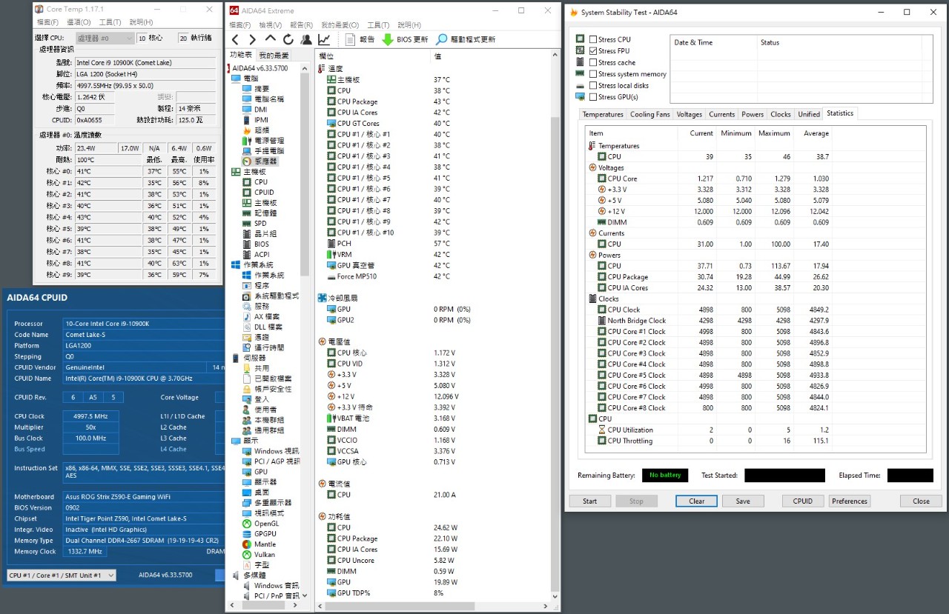
Task: Enable the Stress cache checkbox
Action: [593, 62]
